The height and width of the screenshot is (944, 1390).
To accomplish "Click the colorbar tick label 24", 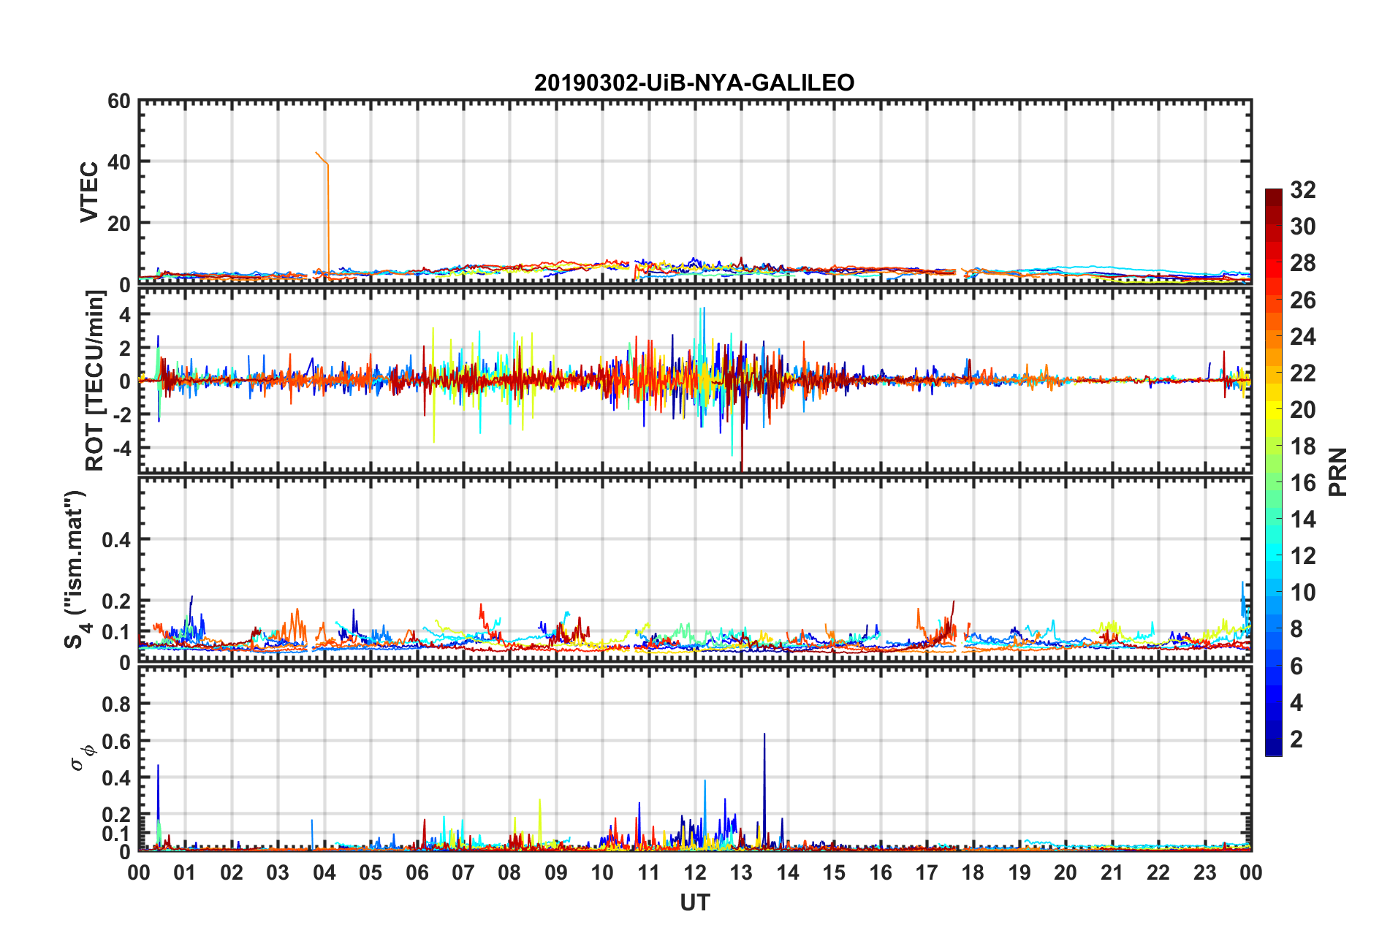I will click(x=1303, y=337).
